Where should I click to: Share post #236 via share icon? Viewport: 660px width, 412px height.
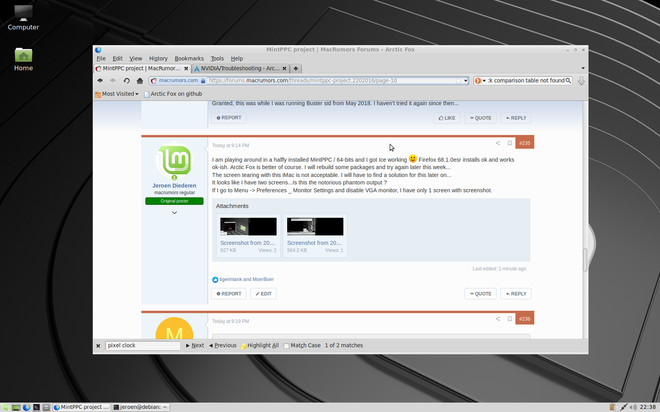(498, 319)
